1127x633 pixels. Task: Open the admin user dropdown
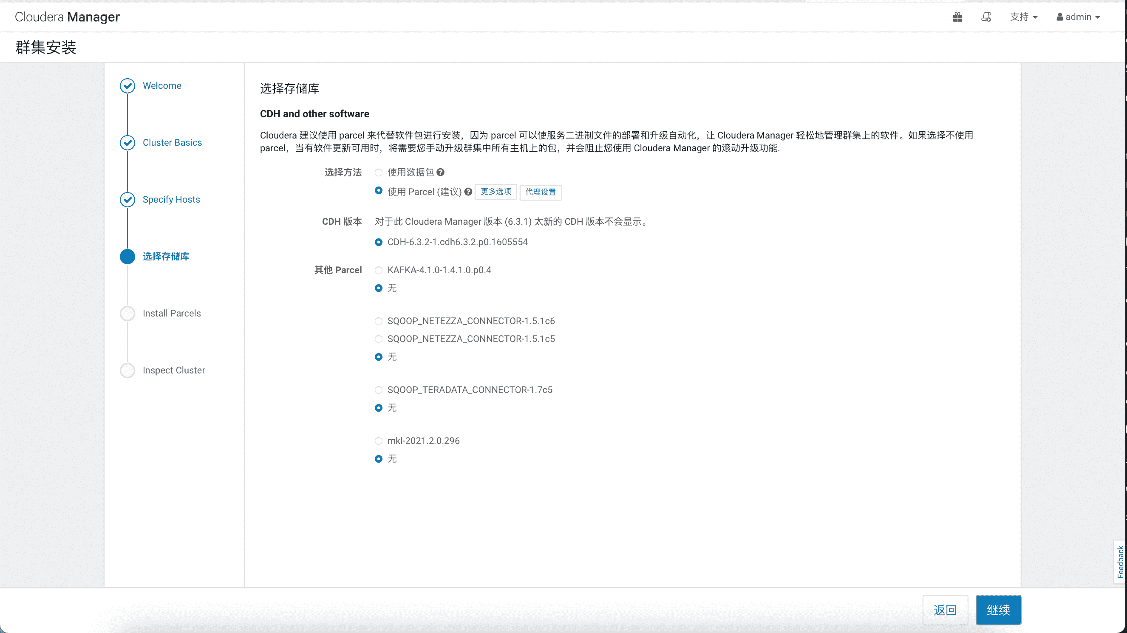point(1078,17)
